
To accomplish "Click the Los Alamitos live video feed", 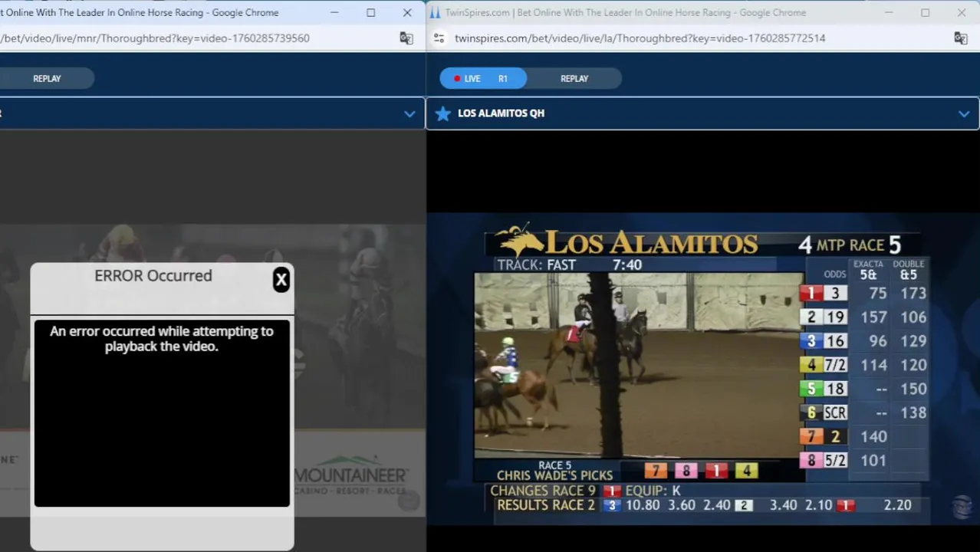I will [640, 365].
